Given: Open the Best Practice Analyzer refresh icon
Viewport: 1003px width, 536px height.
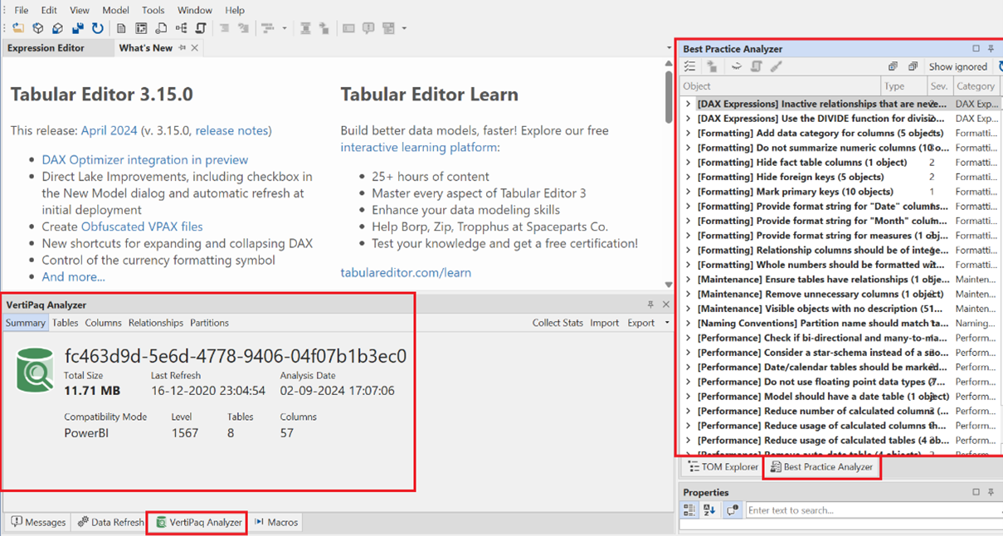Looking at the screenshot, I should (998, 66).
